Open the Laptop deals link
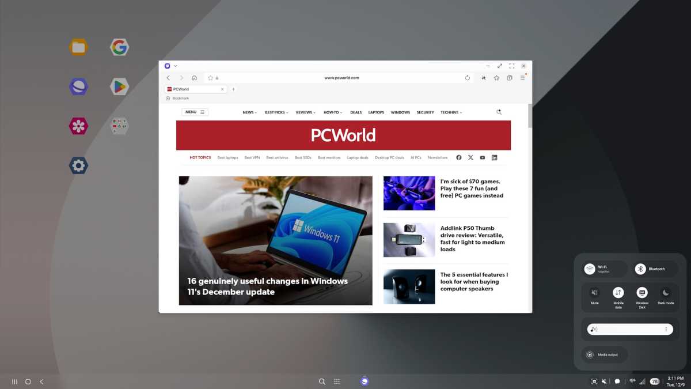The width and height of the screenshot is (691, 389). point(358,157)
